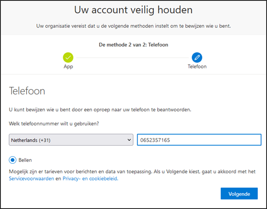Open the Privacy- en cookiebeleid link
The width and height of the screenshot is (267, 209).
90,179
